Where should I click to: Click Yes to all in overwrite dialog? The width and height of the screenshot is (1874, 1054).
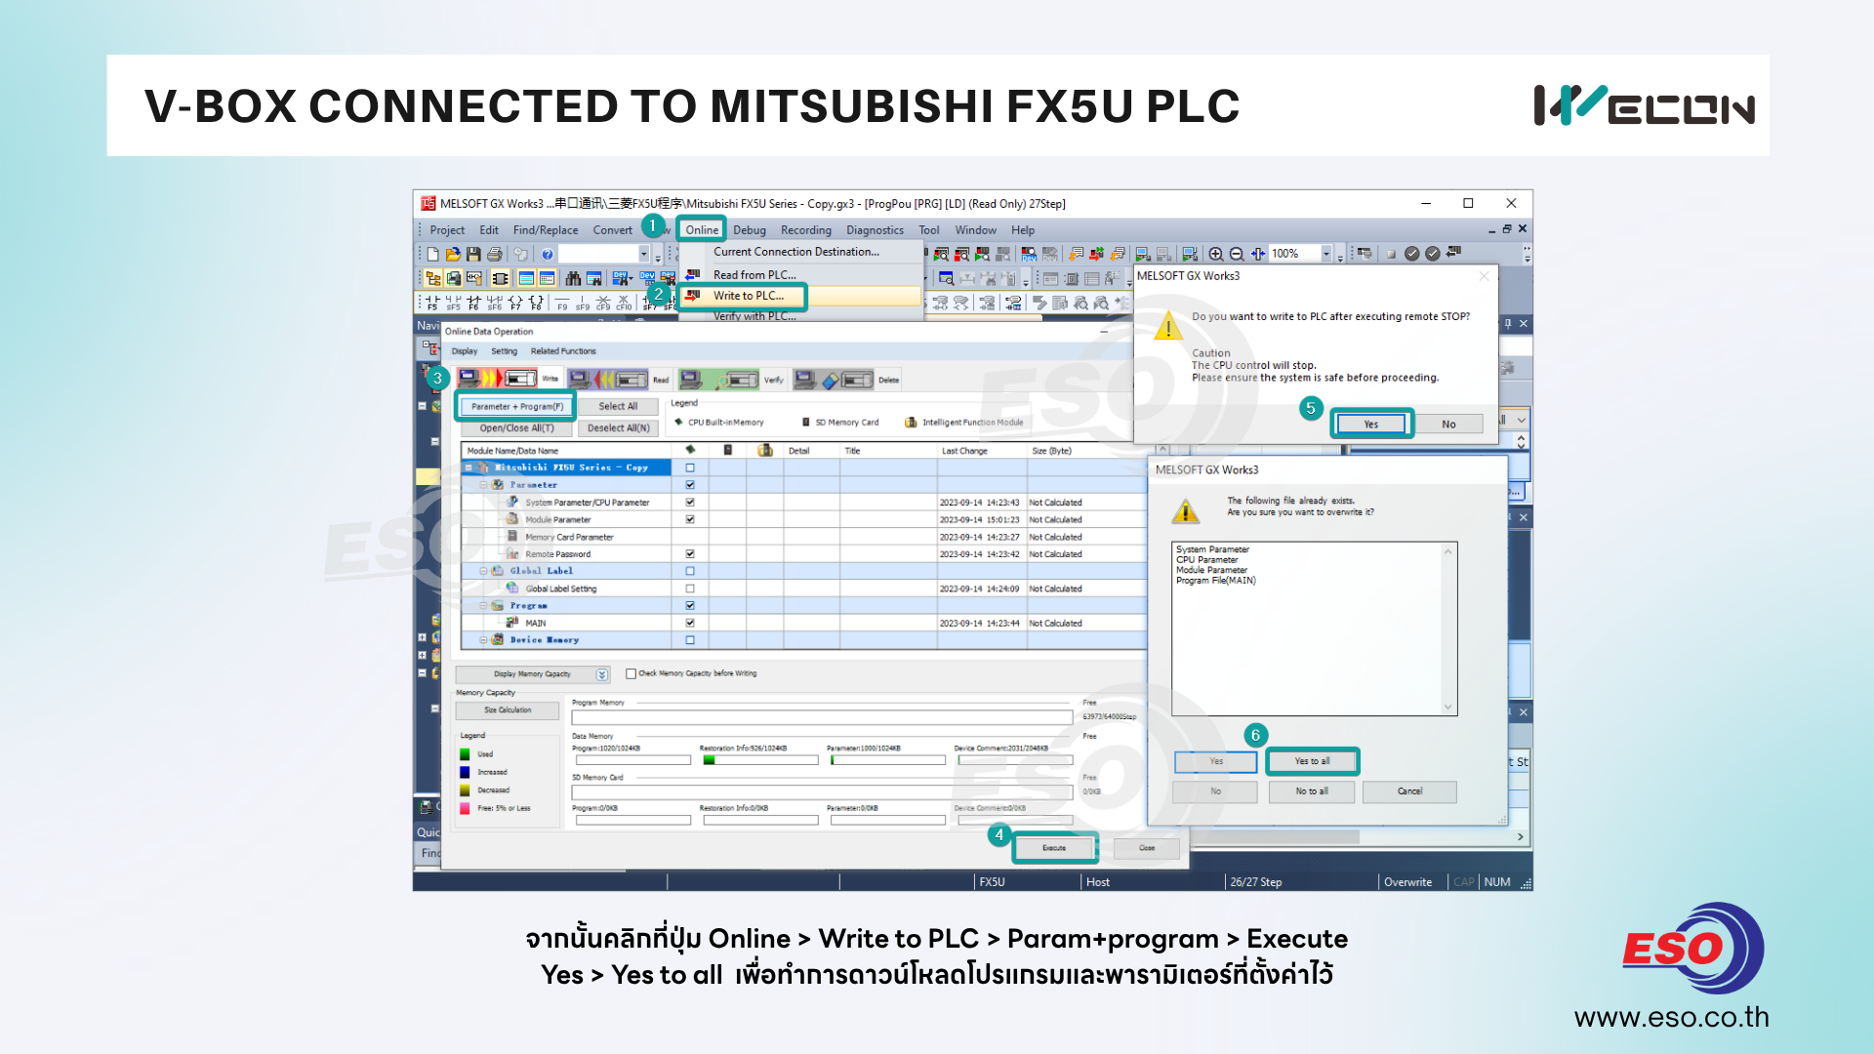pos(1312,761)
